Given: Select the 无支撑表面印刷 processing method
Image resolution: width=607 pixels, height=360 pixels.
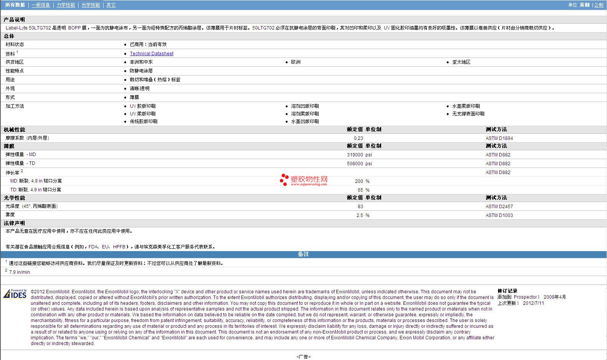Looking at the screenshot, I should [468, 114].
